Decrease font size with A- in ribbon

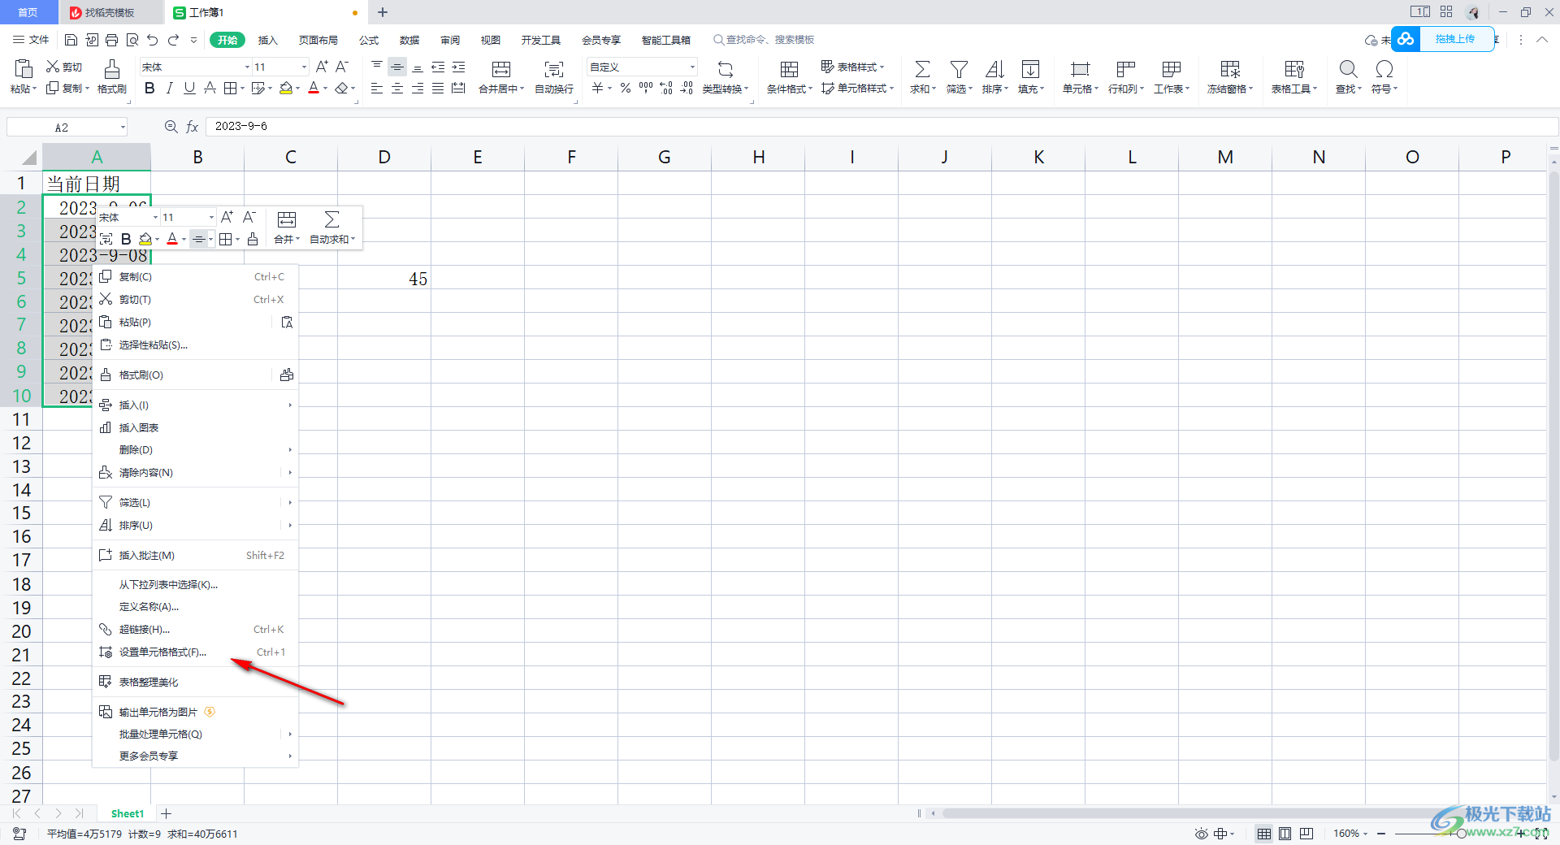342,67
